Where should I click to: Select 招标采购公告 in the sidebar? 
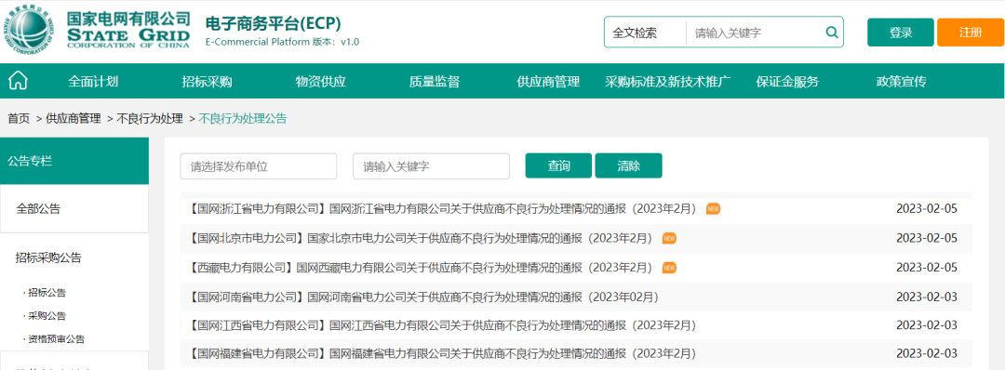[x=48, y=258]
